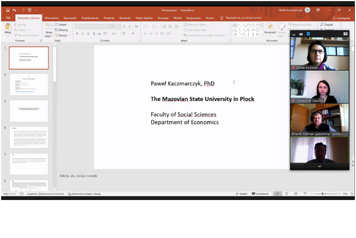The height and width of the screenshot is (238, 356).
Task: Toggle Underline formatting
Action: click(88, 33)
